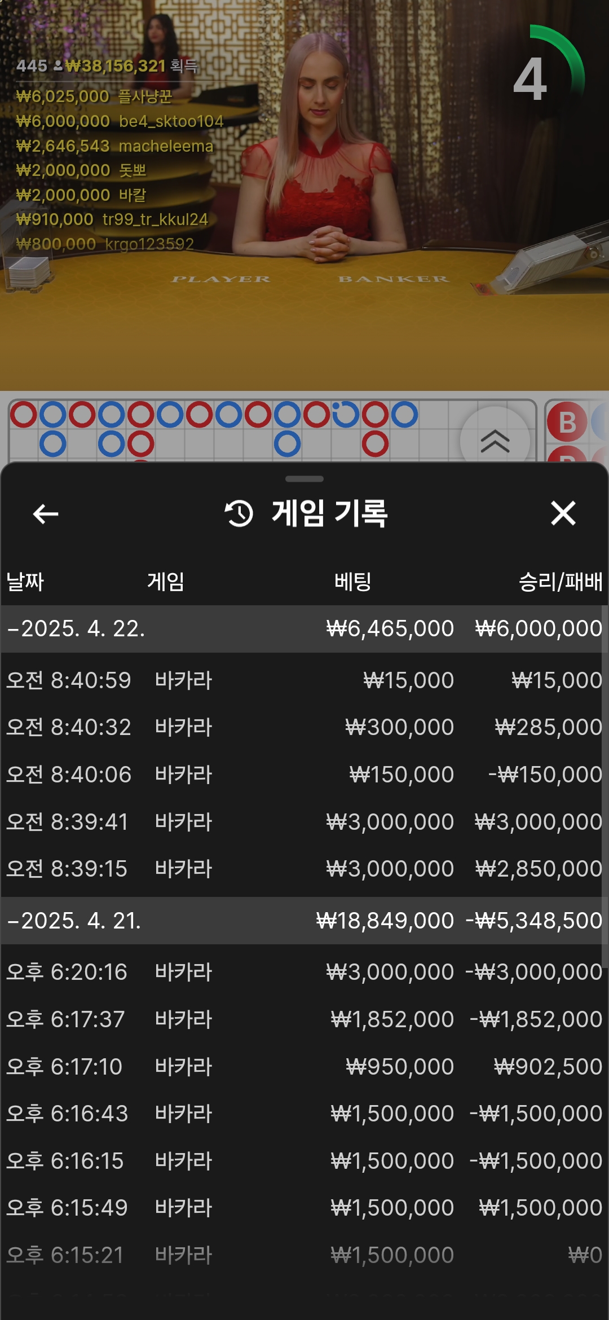Open the 오전 8:40:59 baccarat record
The image size is (609, 1320).
[304, 680]
